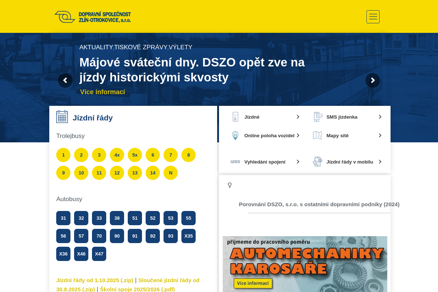Expand the Jízdné chevron arrow

point(298,117)
